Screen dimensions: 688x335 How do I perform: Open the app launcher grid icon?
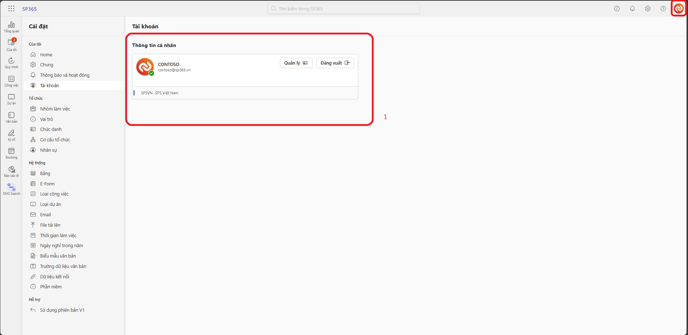click(11, 9)
